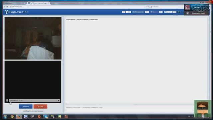Click the VK share button in header
213x120 pixels.
point(138,12)
